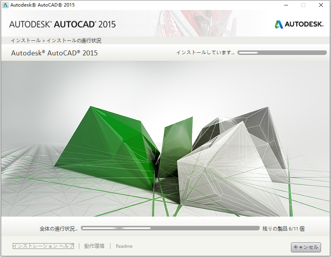The width and height of the screenshot is (331, 257).
Task: Click the キャンセル button
Action: [x=306, y=247]
